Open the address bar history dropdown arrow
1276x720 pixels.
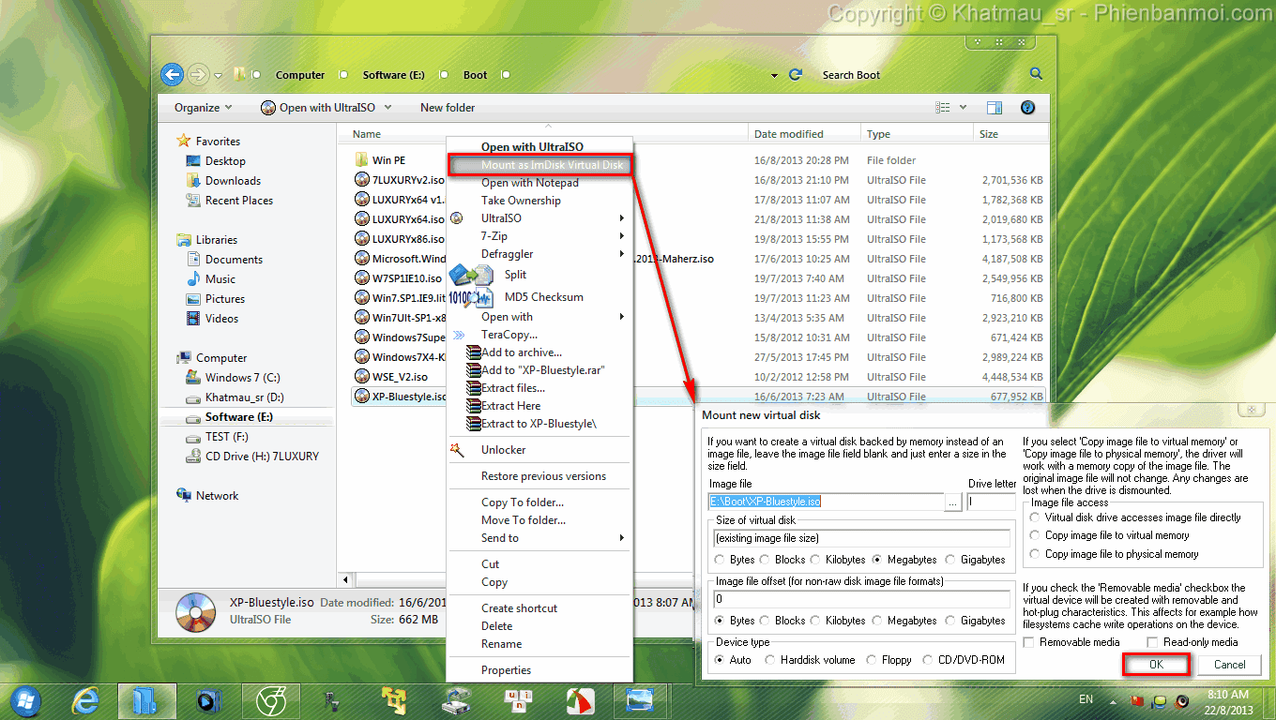coord(774,75)
